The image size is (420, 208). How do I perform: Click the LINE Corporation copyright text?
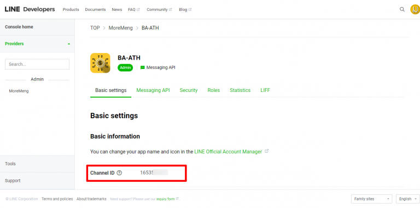(x=22, y=199)
